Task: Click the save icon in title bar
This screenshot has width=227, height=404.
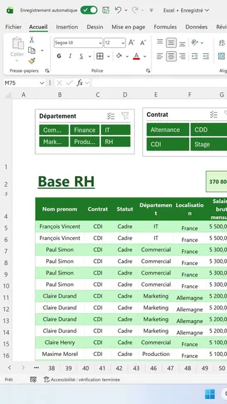Action: pyautogui.click(x=105, y=10)
